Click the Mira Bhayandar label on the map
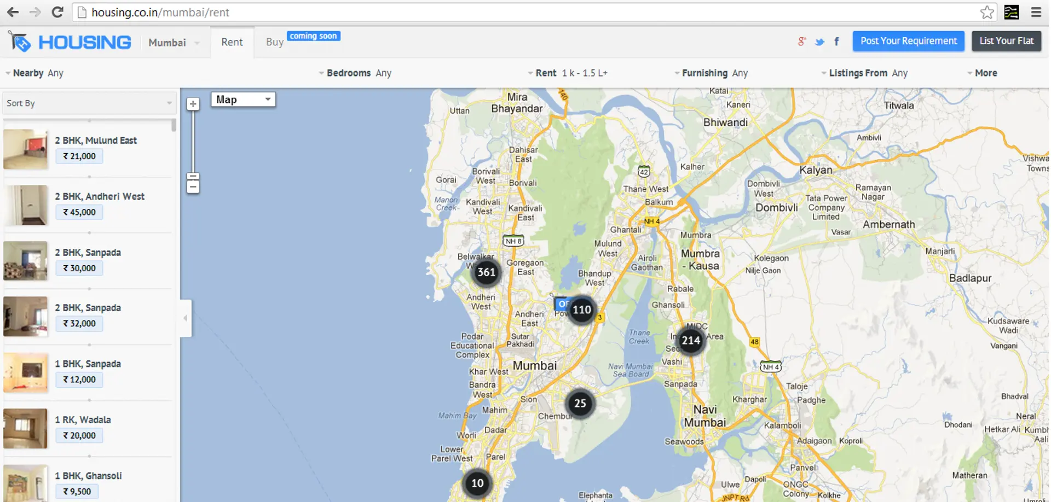Viewport: 1051px width, 502px height. [x=517, y=103]
